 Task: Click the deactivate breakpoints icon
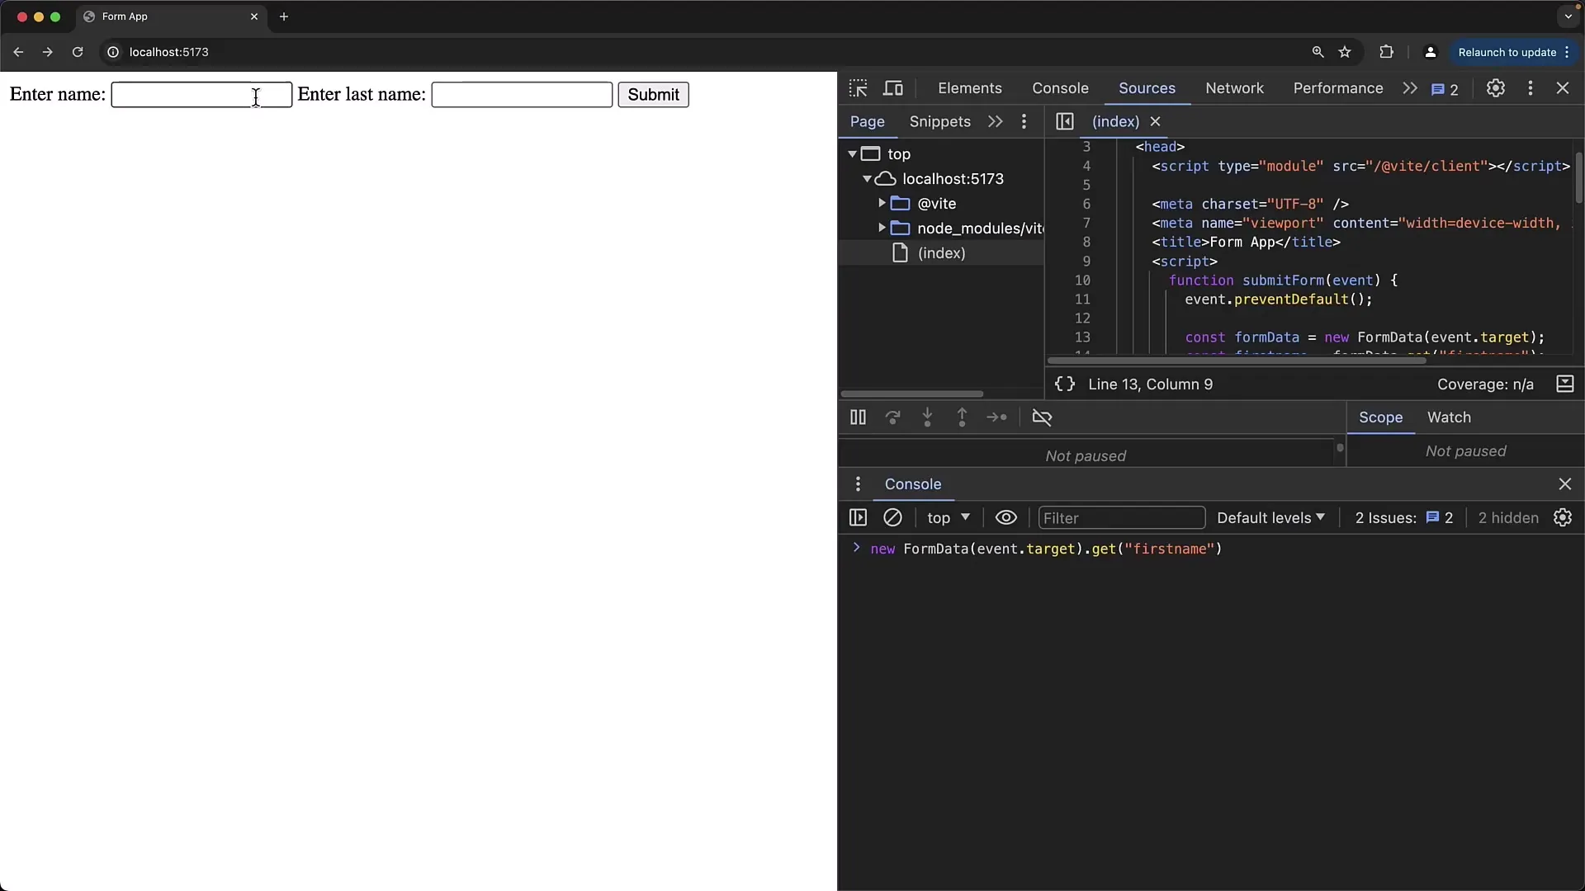tap(1041, 417)
